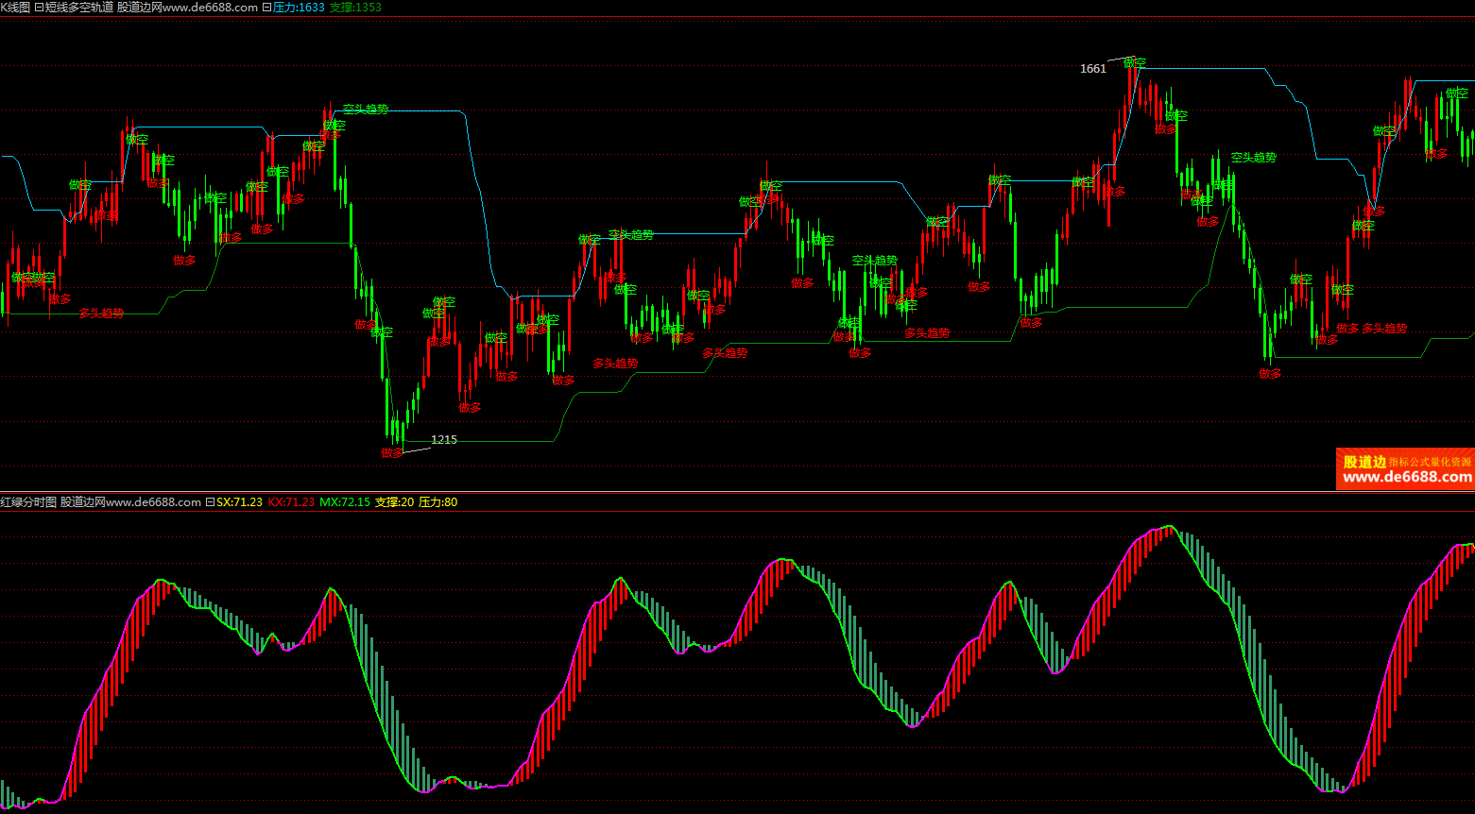The image size is (1475, 814).
Task: Open 股道边网www.de6688.com text in top header
Action: point(187,7)
